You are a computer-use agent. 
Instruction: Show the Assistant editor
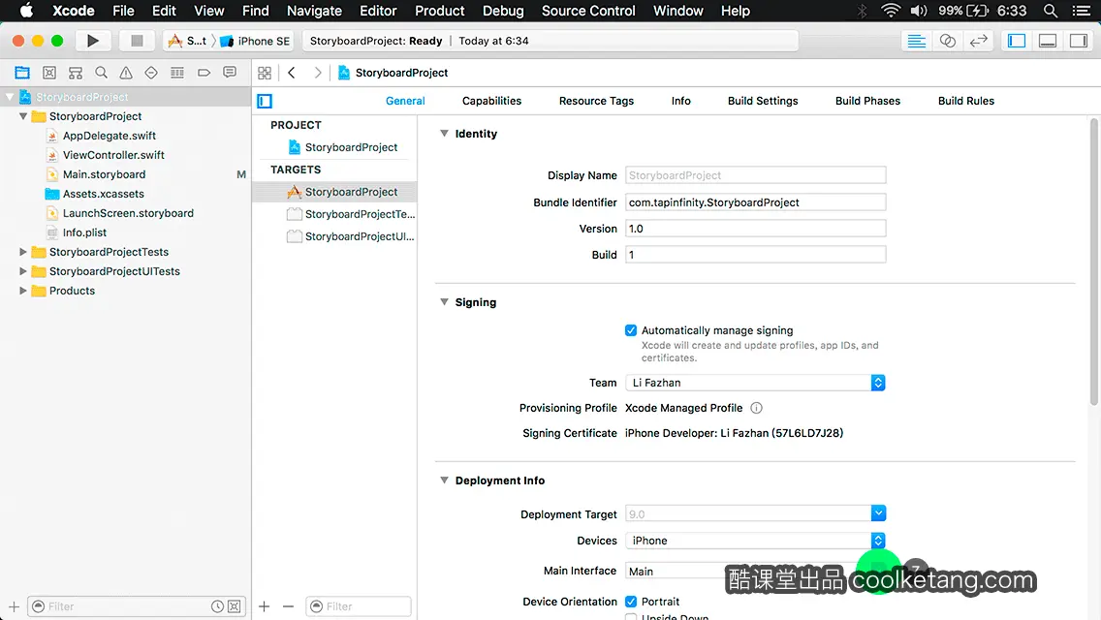(x=947, y=41)
